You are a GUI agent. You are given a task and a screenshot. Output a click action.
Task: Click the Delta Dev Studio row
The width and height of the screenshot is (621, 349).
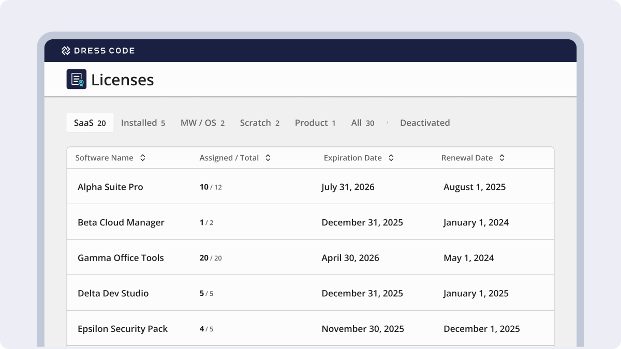[x=113, y=294]
